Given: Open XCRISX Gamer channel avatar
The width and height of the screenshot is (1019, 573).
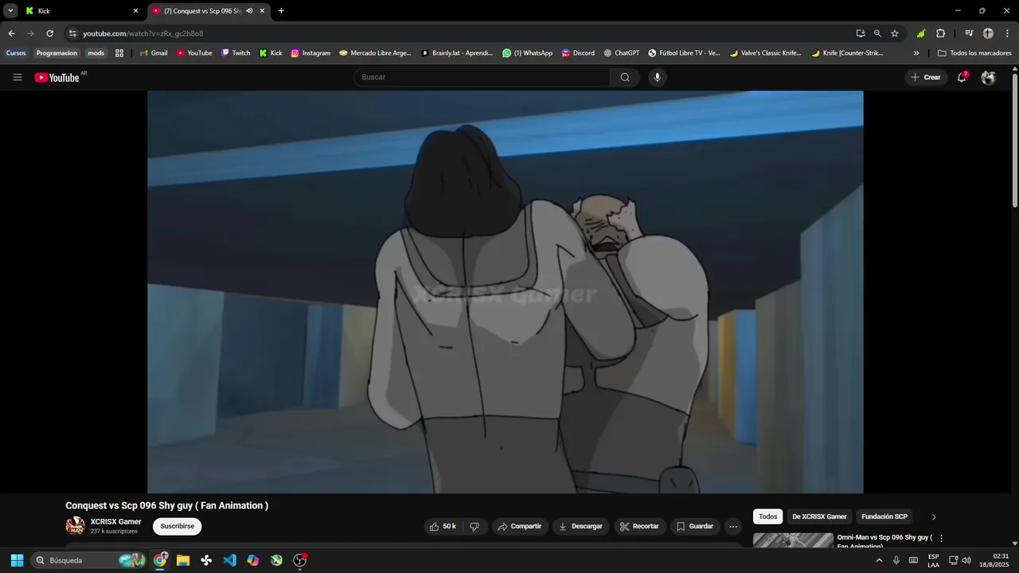Looking at the screenshot, I should point(75,526).
